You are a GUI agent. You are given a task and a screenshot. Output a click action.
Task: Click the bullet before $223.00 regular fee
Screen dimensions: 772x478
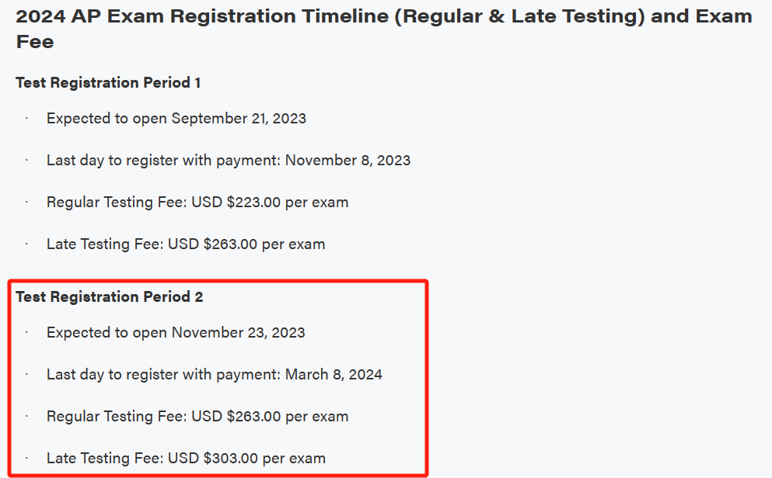pos(26,202)
